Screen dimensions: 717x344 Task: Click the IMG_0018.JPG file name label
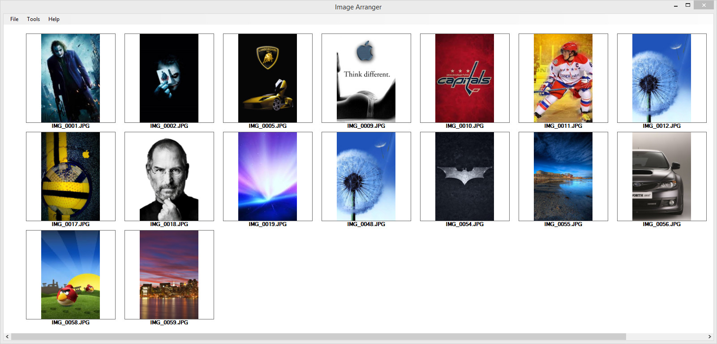169,224
